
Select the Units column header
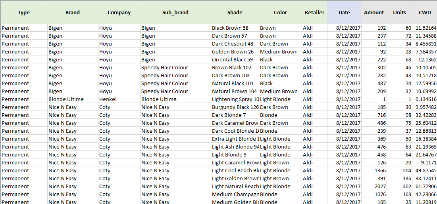(399, 12)
